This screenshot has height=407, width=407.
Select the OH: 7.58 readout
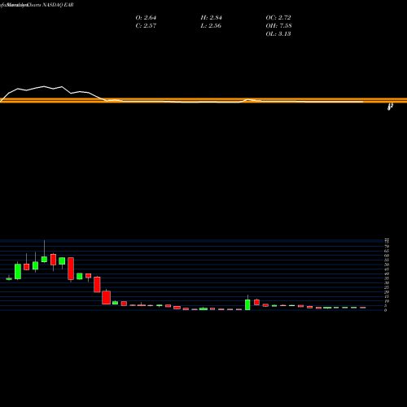(278, 26)
